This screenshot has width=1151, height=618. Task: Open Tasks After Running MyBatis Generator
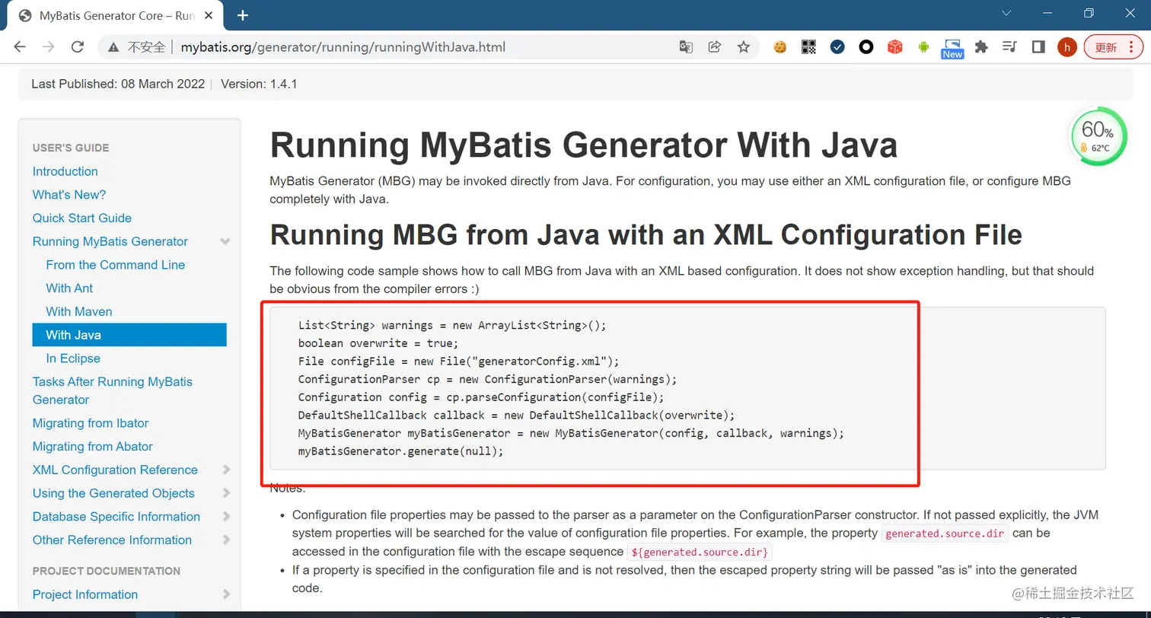(113, 390)
